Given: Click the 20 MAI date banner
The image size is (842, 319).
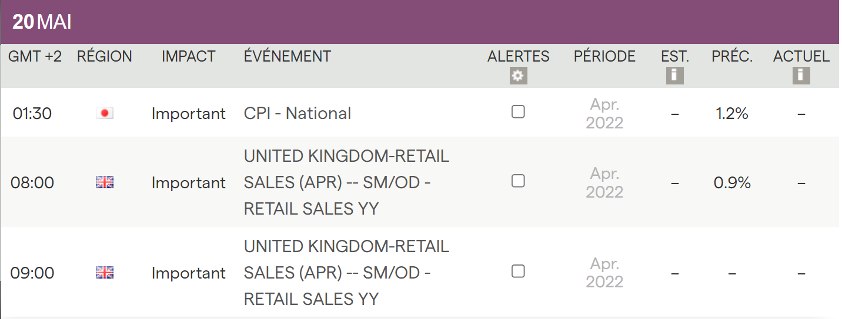Looking at the screenshot, I should (42, 22).
